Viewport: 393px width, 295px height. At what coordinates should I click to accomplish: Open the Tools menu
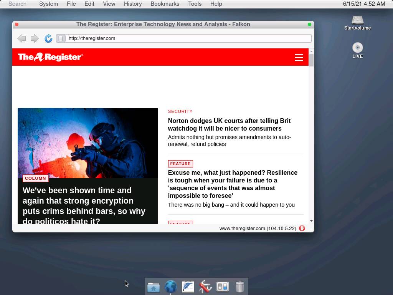pyautogui.click(x=195, y=4)
